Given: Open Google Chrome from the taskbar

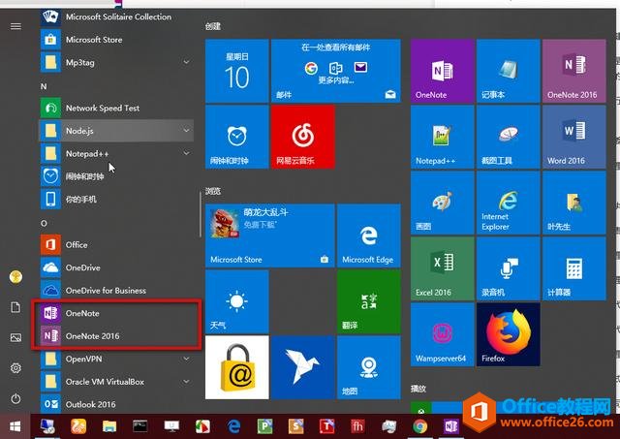Looking at the screenshot, I should pyautogui.click(x=419, y=426).
